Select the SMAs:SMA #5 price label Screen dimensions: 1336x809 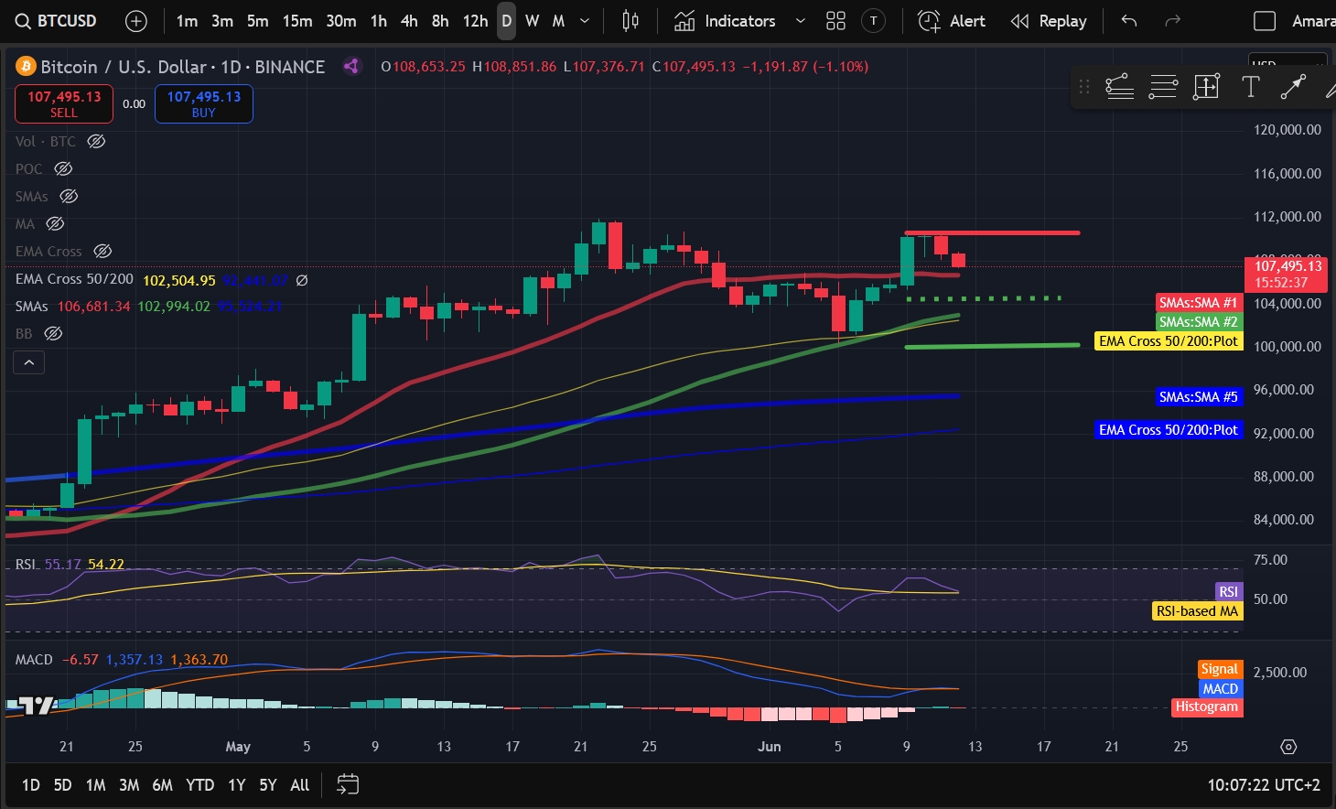[1198, 397]
